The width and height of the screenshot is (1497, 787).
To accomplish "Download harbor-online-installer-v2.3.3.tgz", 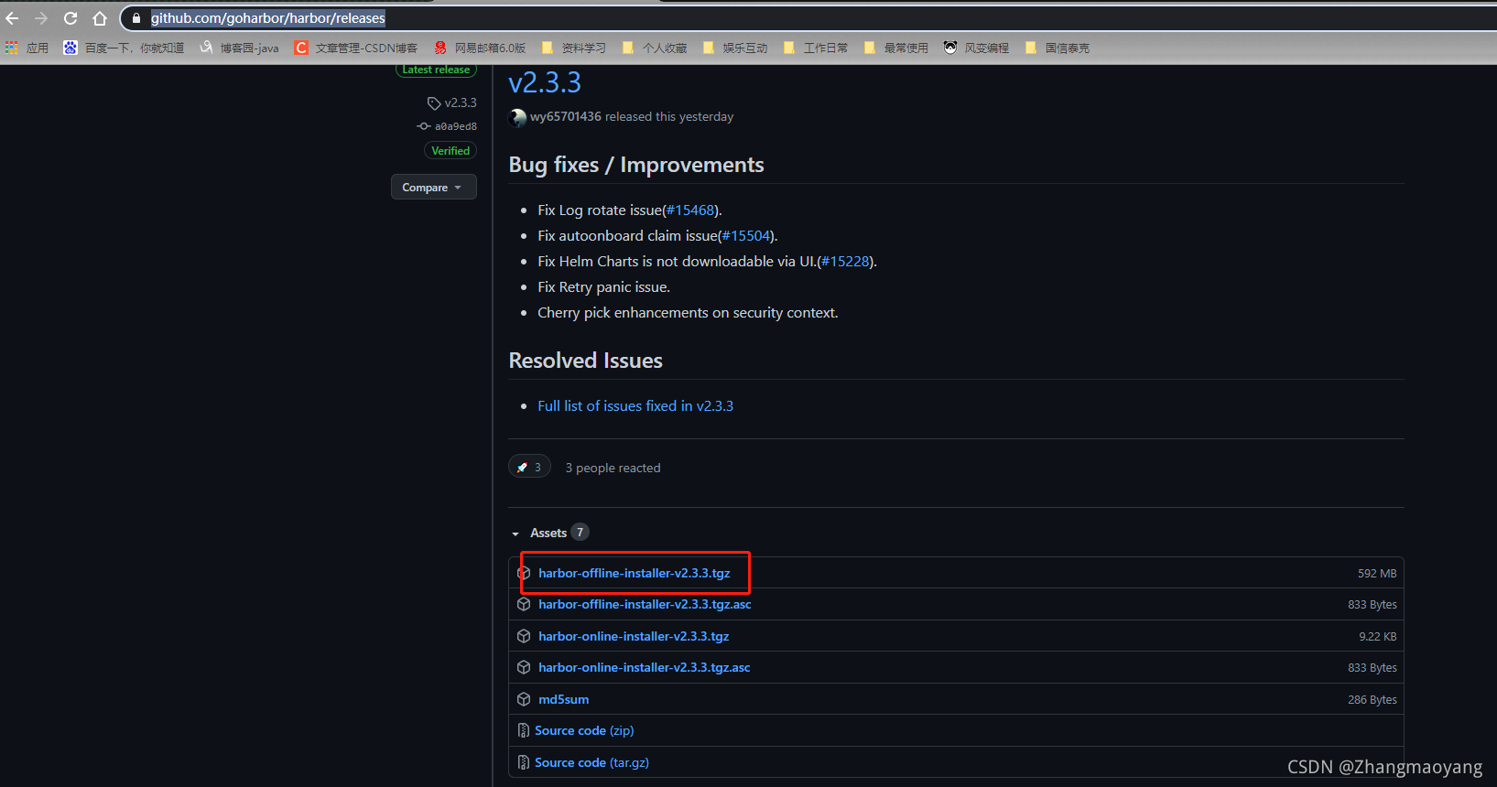I will coord(634,636).
